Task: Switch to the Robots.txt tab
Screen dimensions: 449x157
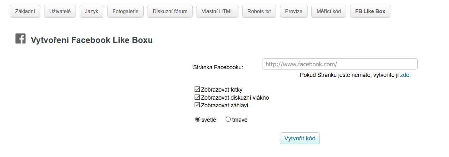Action: 259,11
